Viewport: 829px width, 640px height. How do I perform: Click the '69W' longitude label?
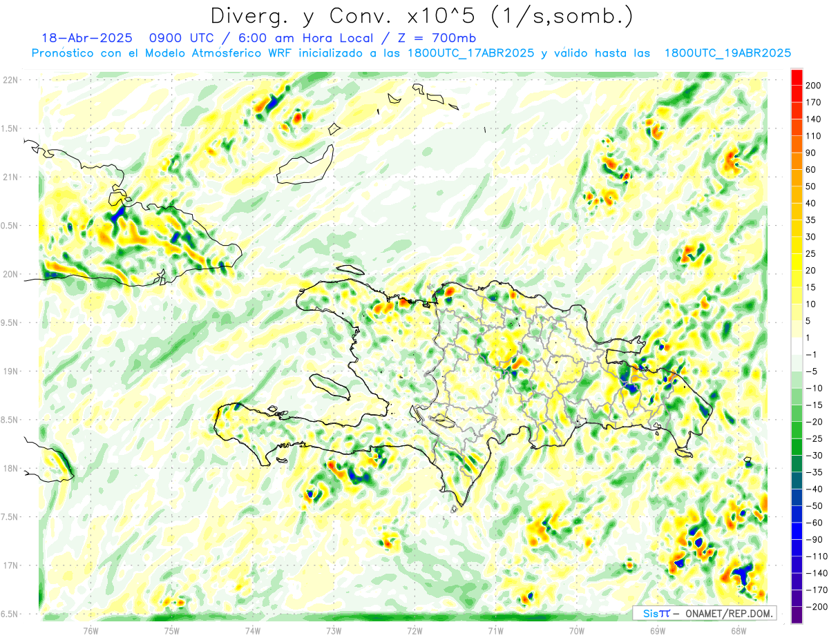click(658, 630)
